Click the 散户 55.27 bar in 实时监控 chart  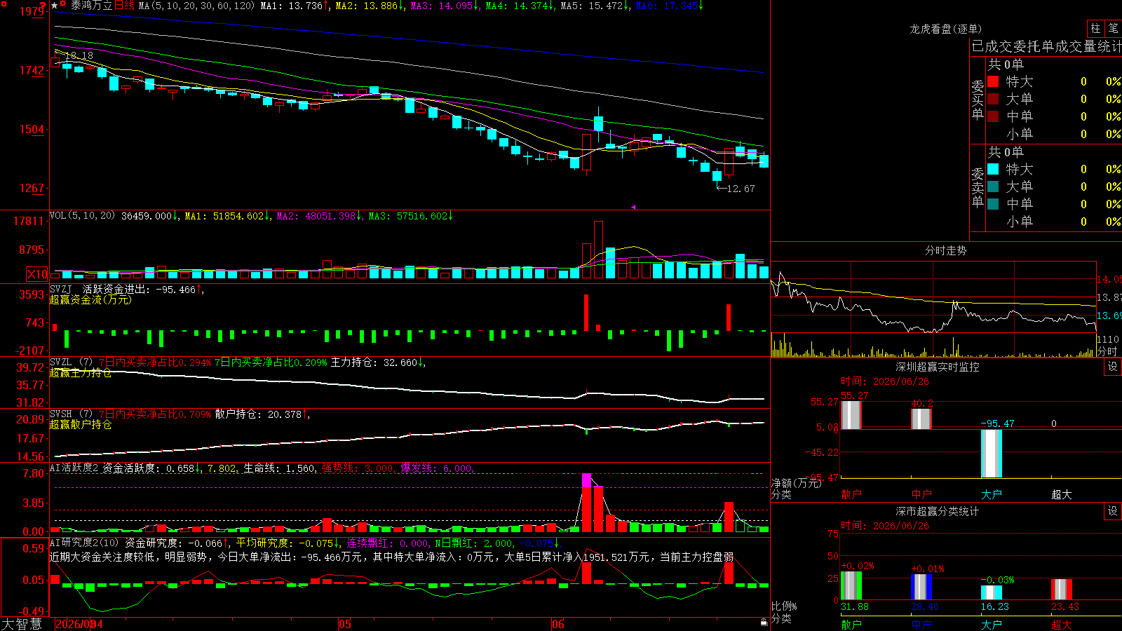pyautogui.click(x=851, y=415)
